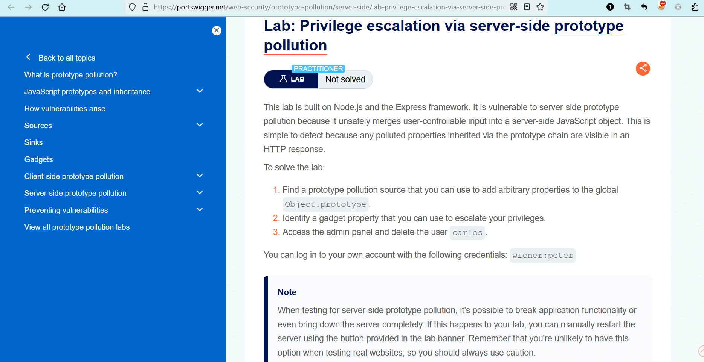View all prototype pollution labs
The width and height of the screenshot is (704, 362).
click(77, 227)
